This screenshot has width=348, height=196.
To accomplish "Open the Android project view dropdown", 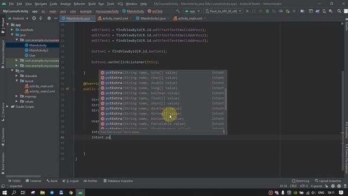I will pyautogui.click(x=18, y=19).
